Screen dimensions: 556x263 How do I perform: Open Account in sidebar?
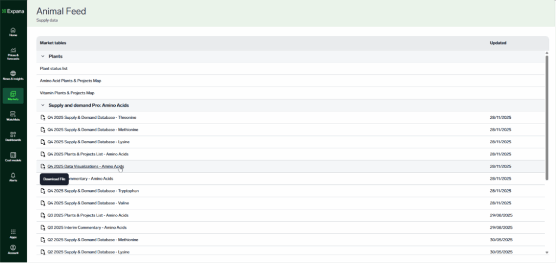click(x=13, y=249)
